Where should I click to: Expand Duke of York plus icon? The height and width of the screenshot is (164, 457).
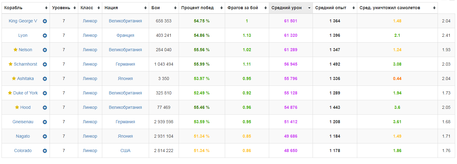click(45, 93)
